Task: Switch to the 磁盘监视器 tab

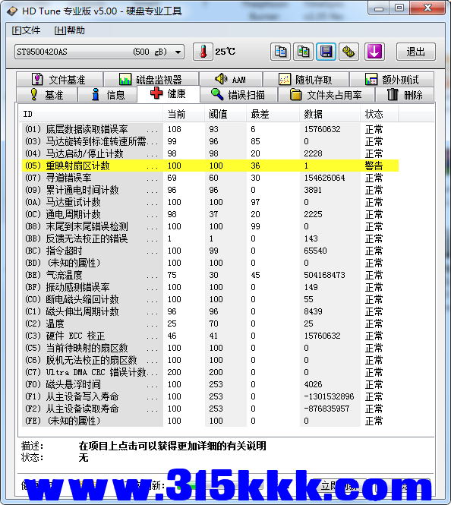Action: pos(150,79)
